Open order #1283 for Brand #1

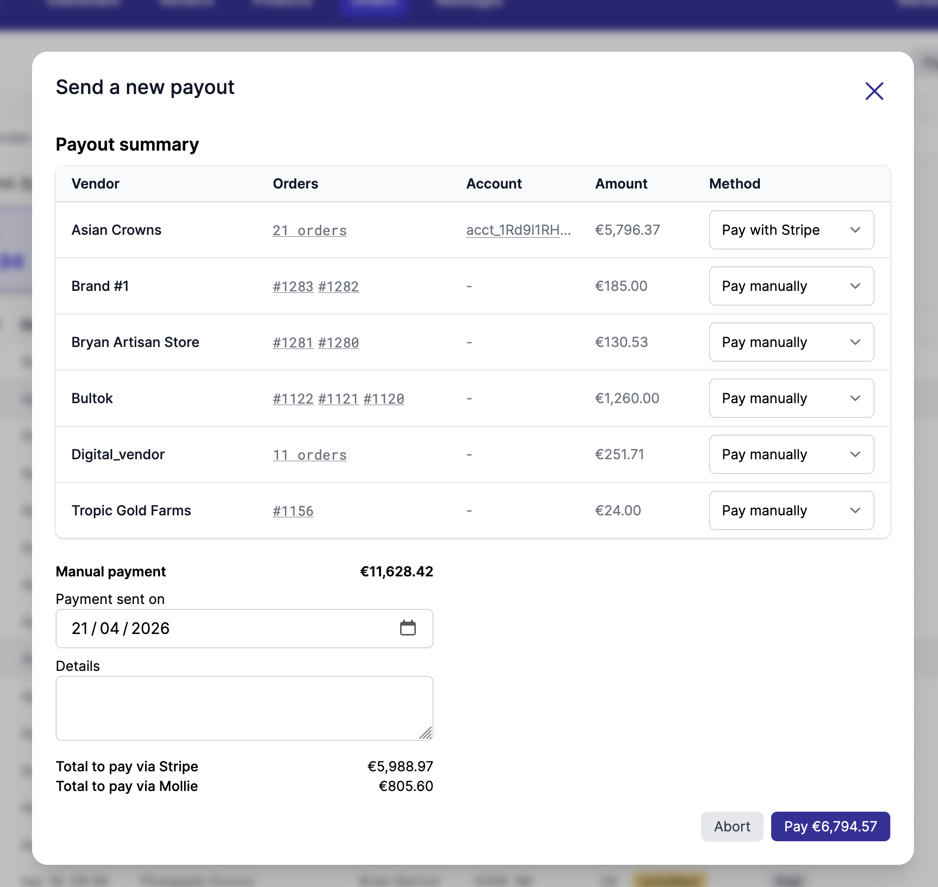292,286
